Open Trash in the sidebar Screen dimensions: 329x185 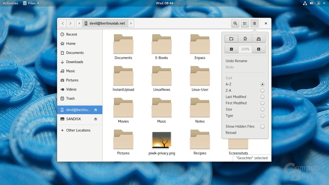(x=80, y=98)
